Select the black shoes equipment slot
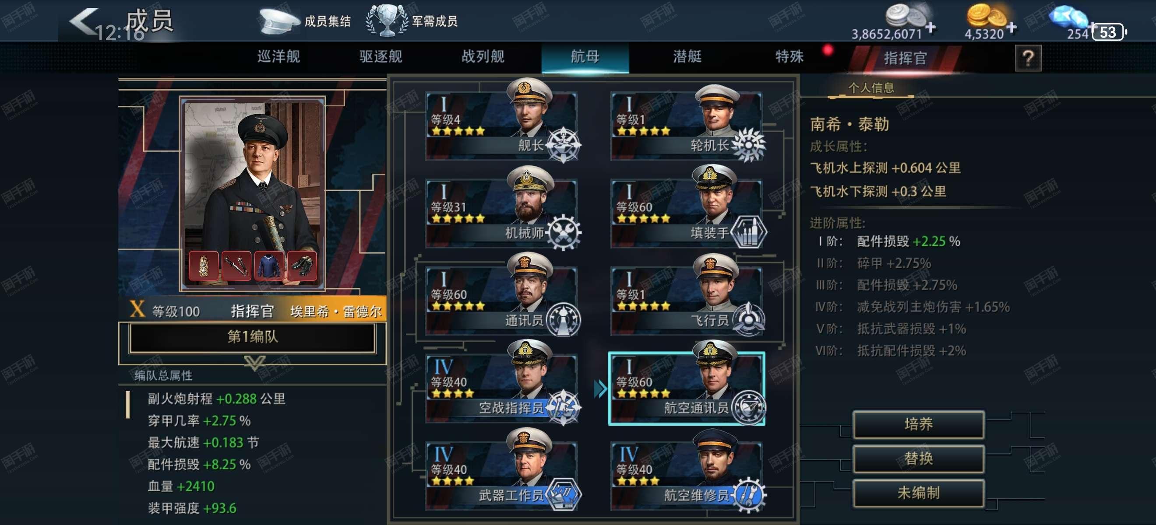This screenshot has width=1156, height=525. (x=302, y=266)
